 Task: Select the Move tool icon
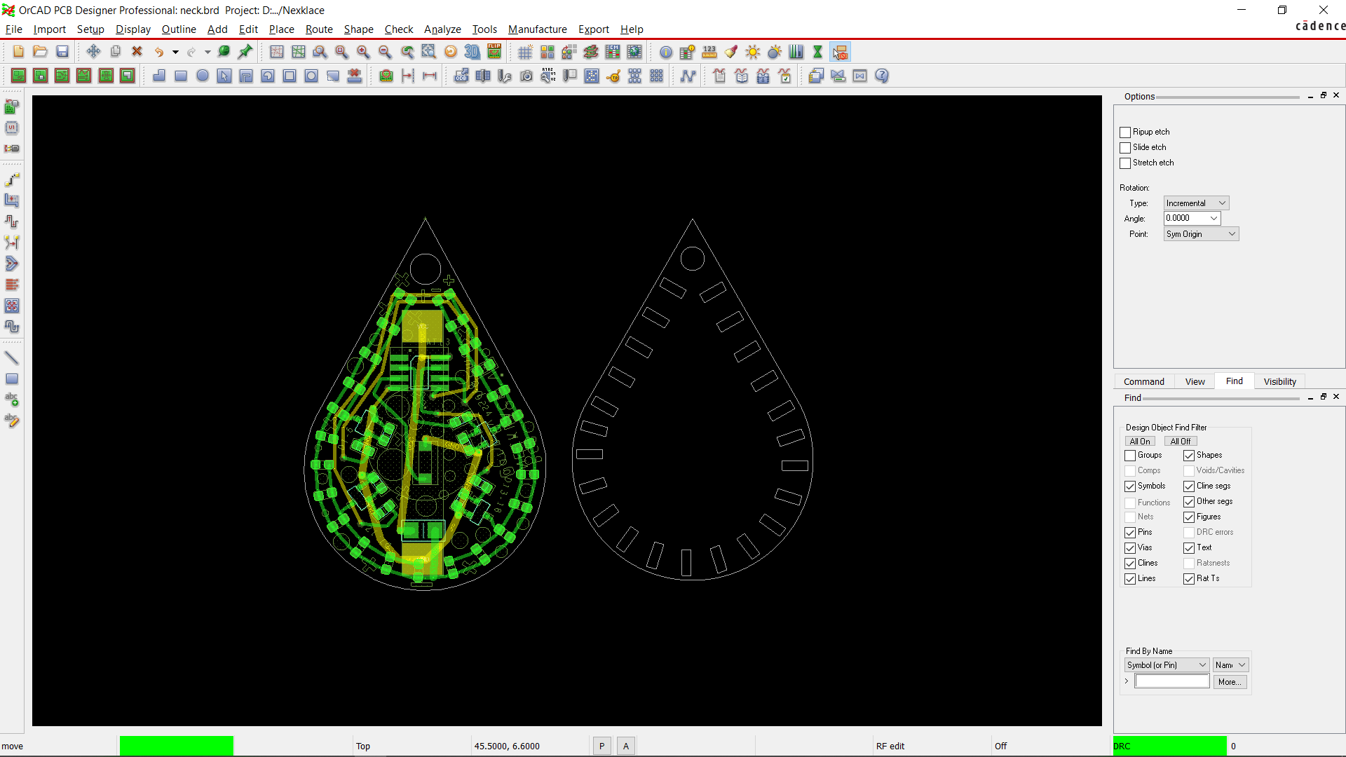93,52
